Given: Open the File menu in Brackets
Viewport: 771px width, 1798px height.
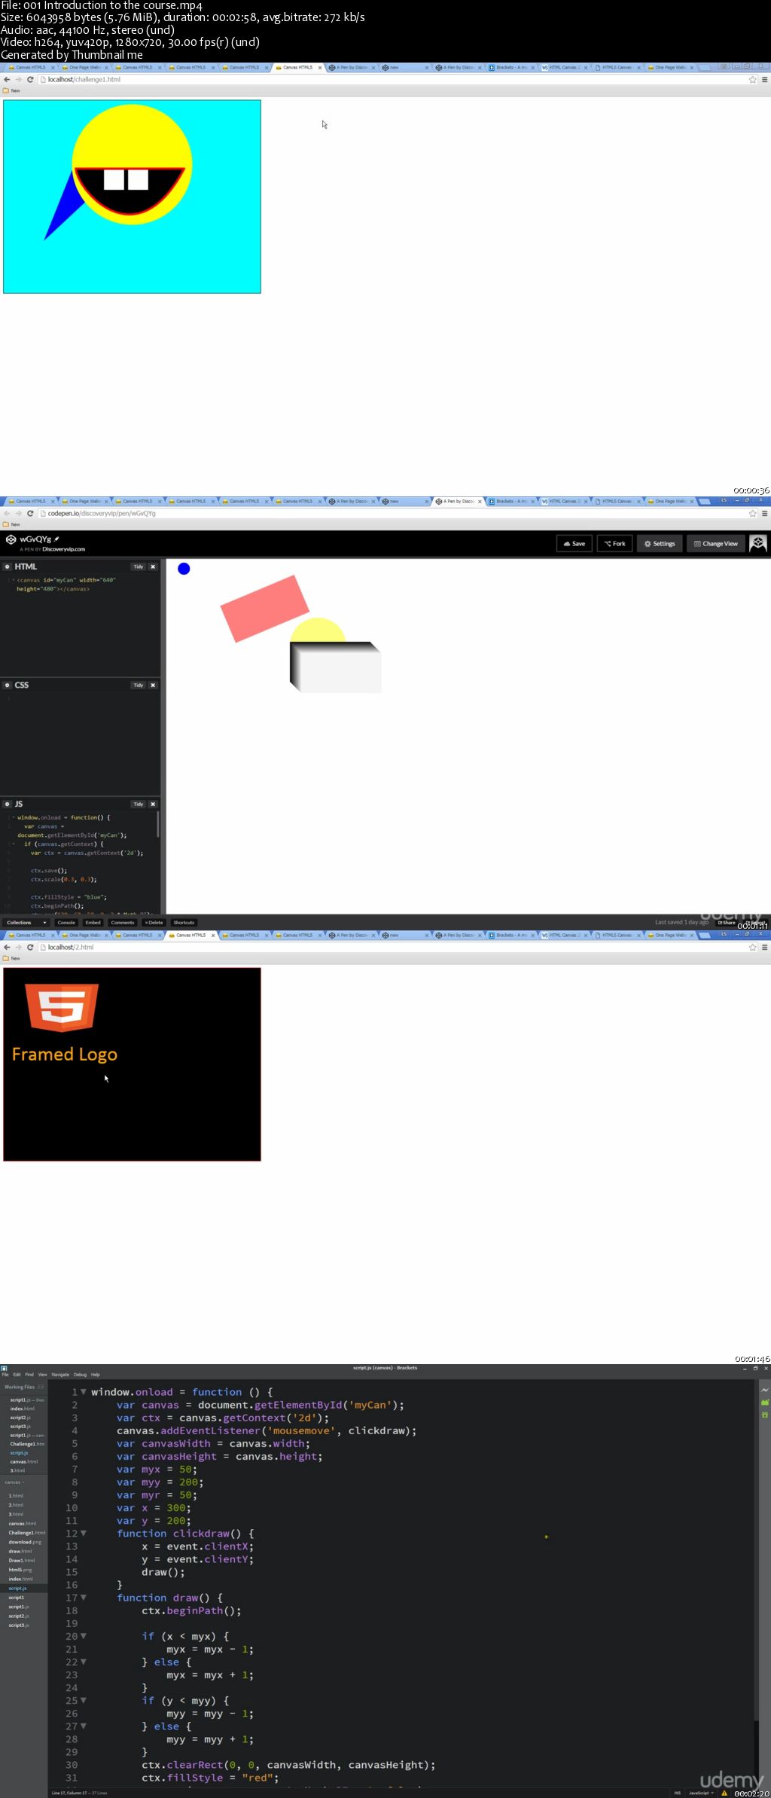Looking at the screenshot, I should point(5,1374).
